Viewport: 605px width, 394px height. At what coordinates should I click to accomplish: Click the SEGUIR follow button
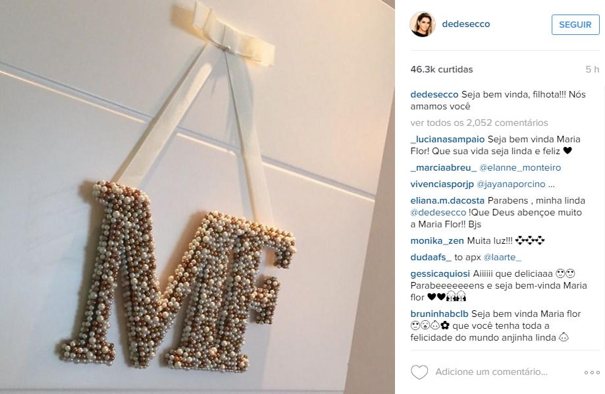(575, 25)
